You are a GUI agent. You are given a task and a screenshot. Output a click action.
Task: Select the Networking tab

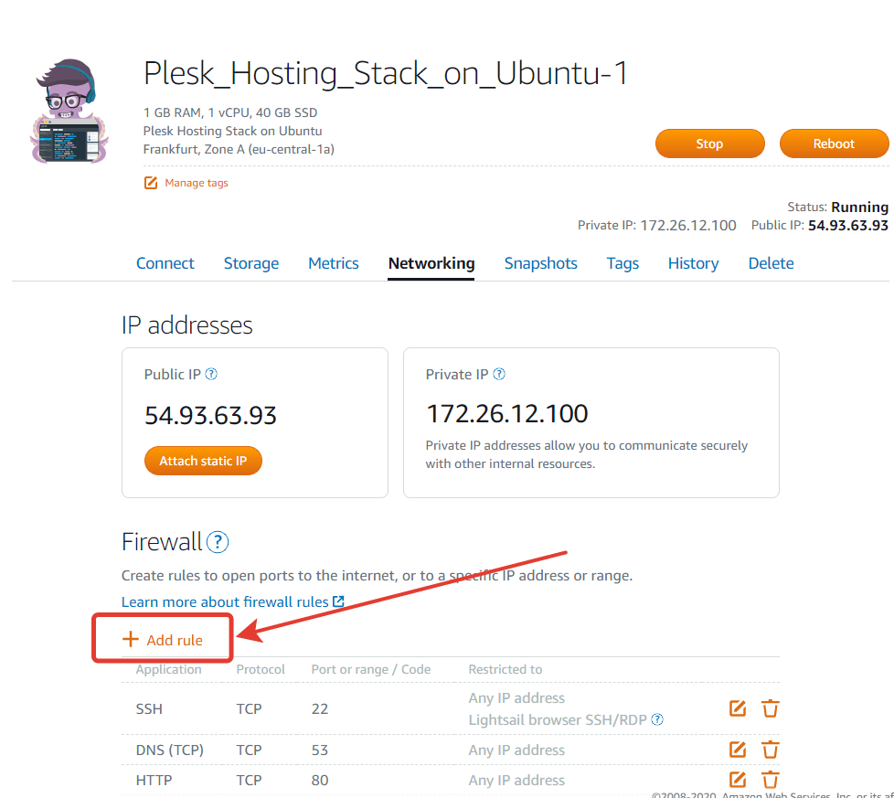click(x=431, y=263)
